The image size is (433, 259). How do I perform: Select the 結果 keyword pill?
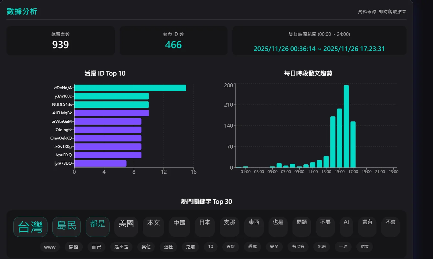[x=364, y=247]
